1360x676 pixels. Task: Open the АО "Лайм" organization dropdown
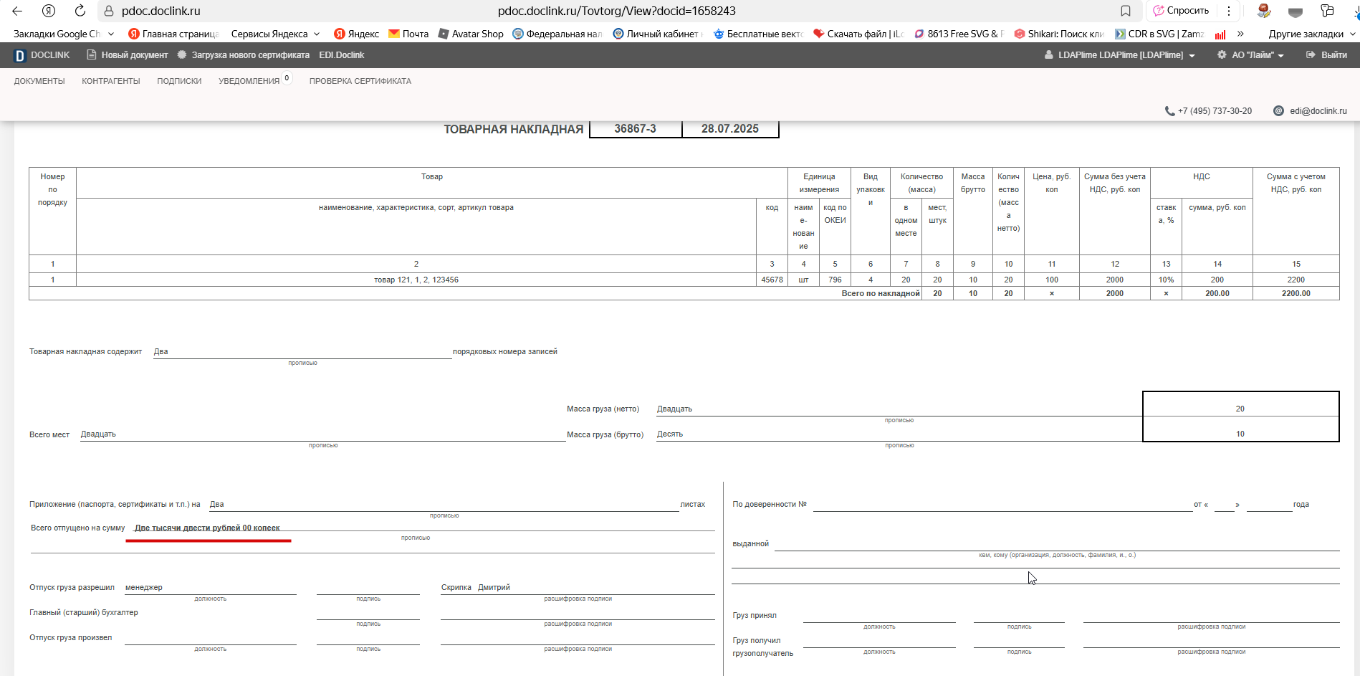point(1250,55)
